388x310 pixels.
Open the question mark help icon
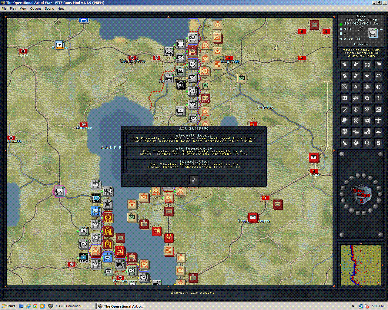coord(378,98)
